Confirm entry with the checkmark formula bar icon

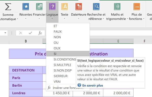pyautogui.click(x=30, y=33)
